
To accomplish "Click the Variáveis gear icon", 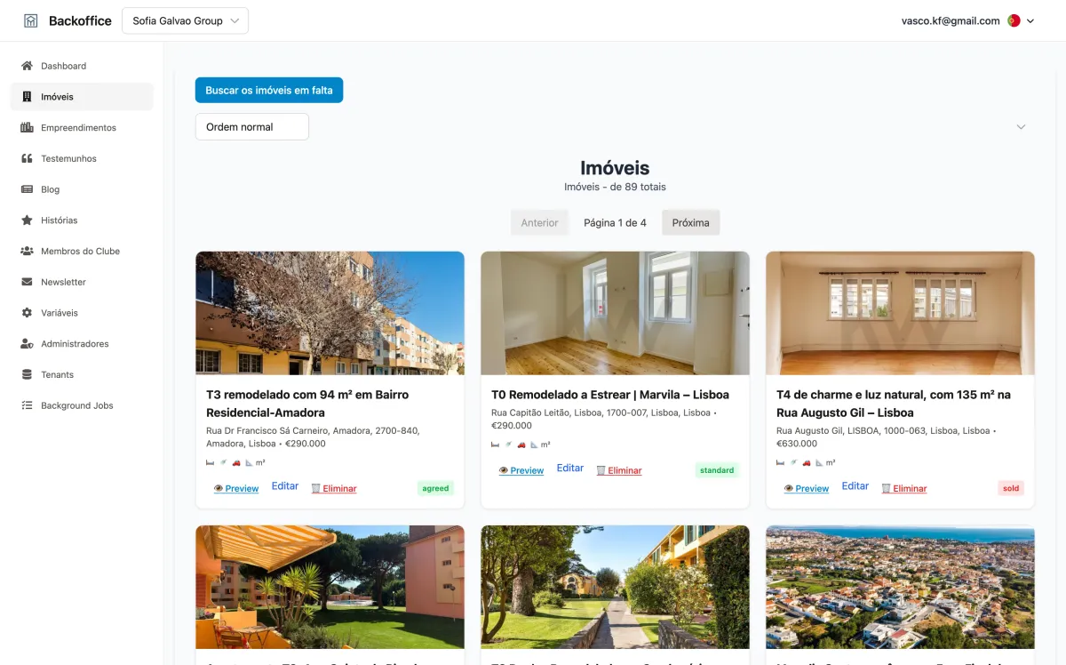I will [27, 313].
